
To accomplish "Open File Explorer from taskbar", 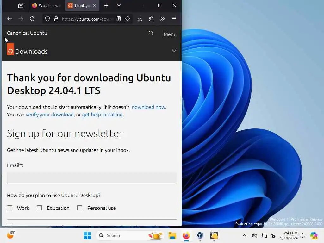I will [172, 235].
